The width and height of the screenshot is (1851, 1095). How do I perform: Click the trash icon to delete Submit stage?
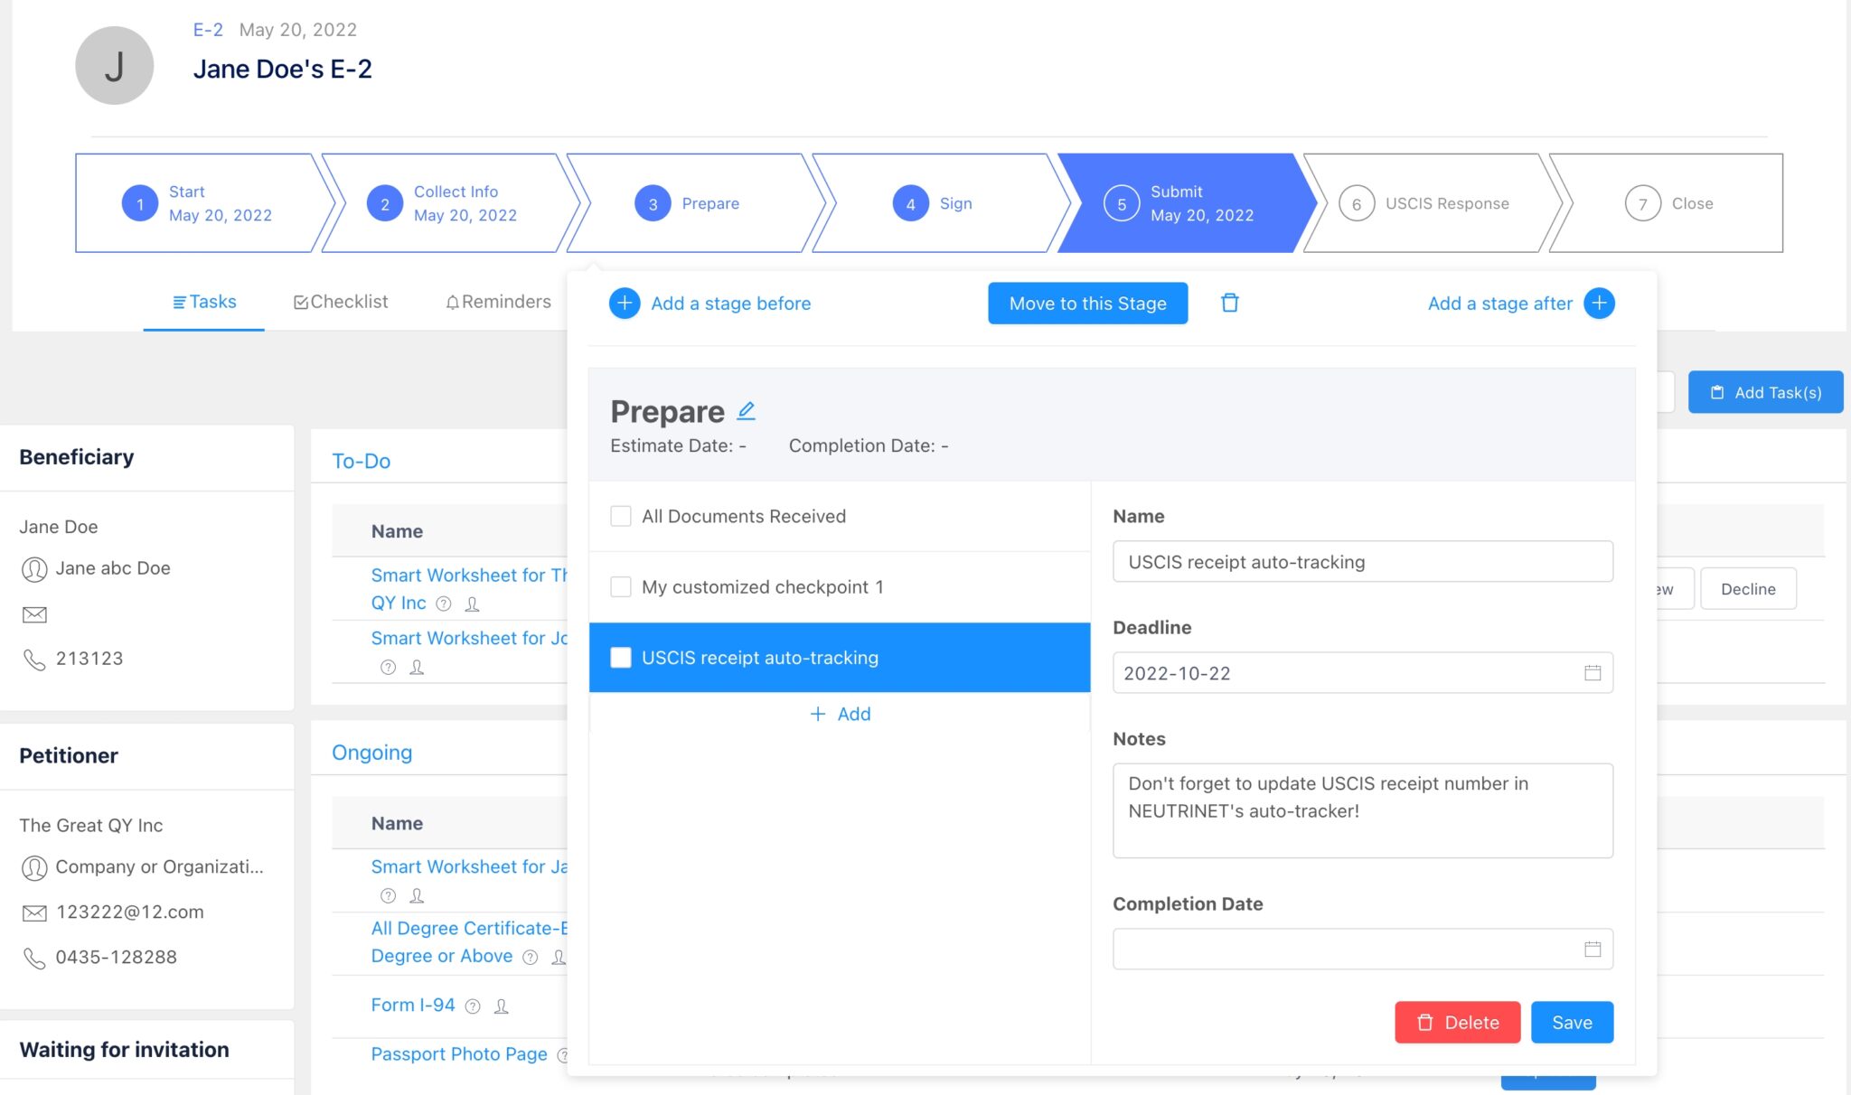pos(1230,304)
